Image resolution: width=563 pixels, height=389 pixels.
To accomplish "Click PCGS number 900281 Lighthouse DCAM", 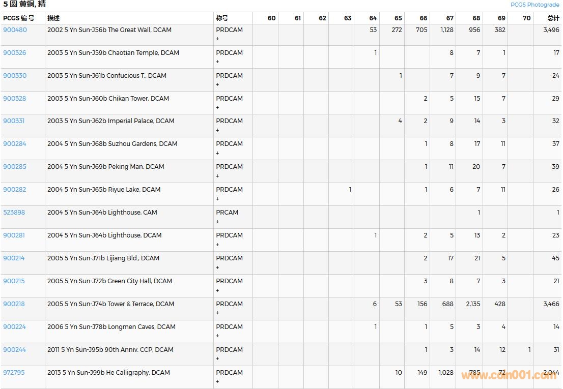I will point(14,235).
